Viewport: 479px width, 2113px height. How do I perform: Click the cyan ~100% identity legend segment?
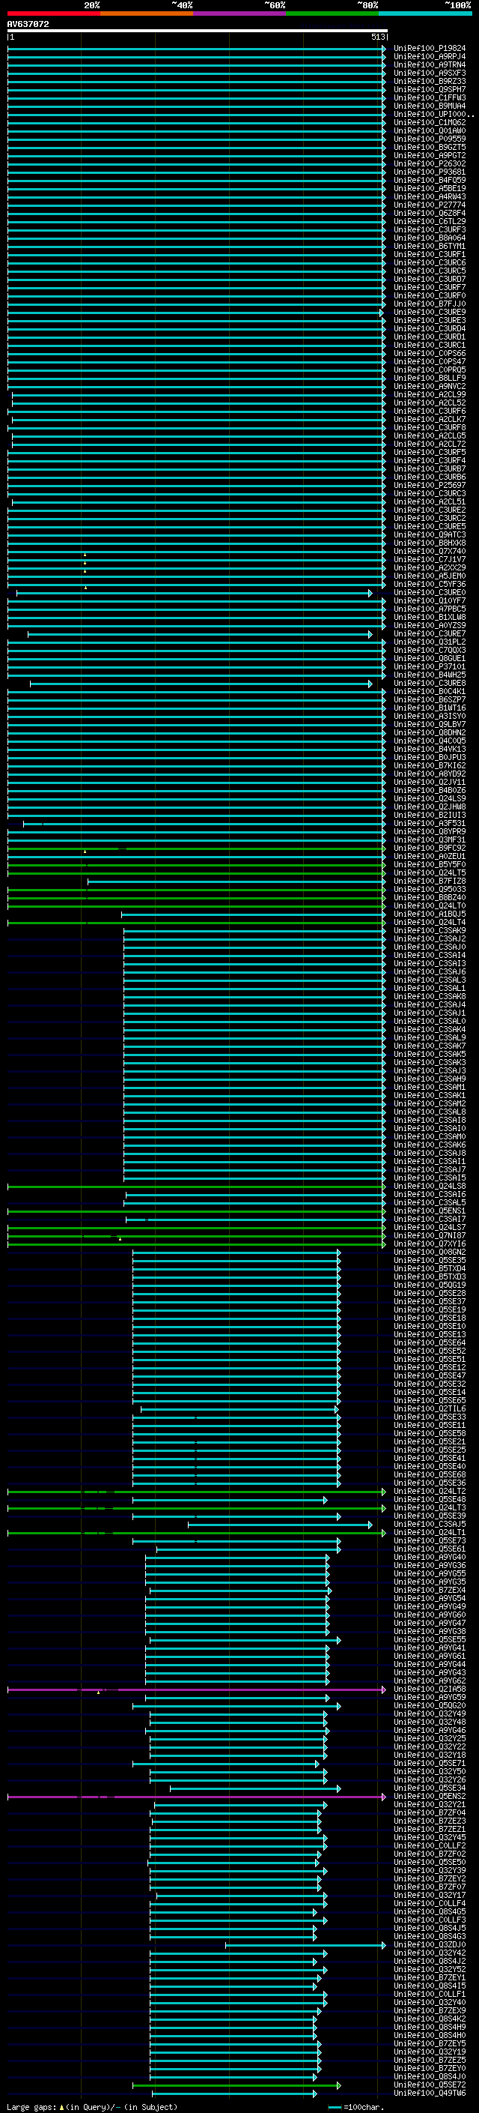click(425, 13)
